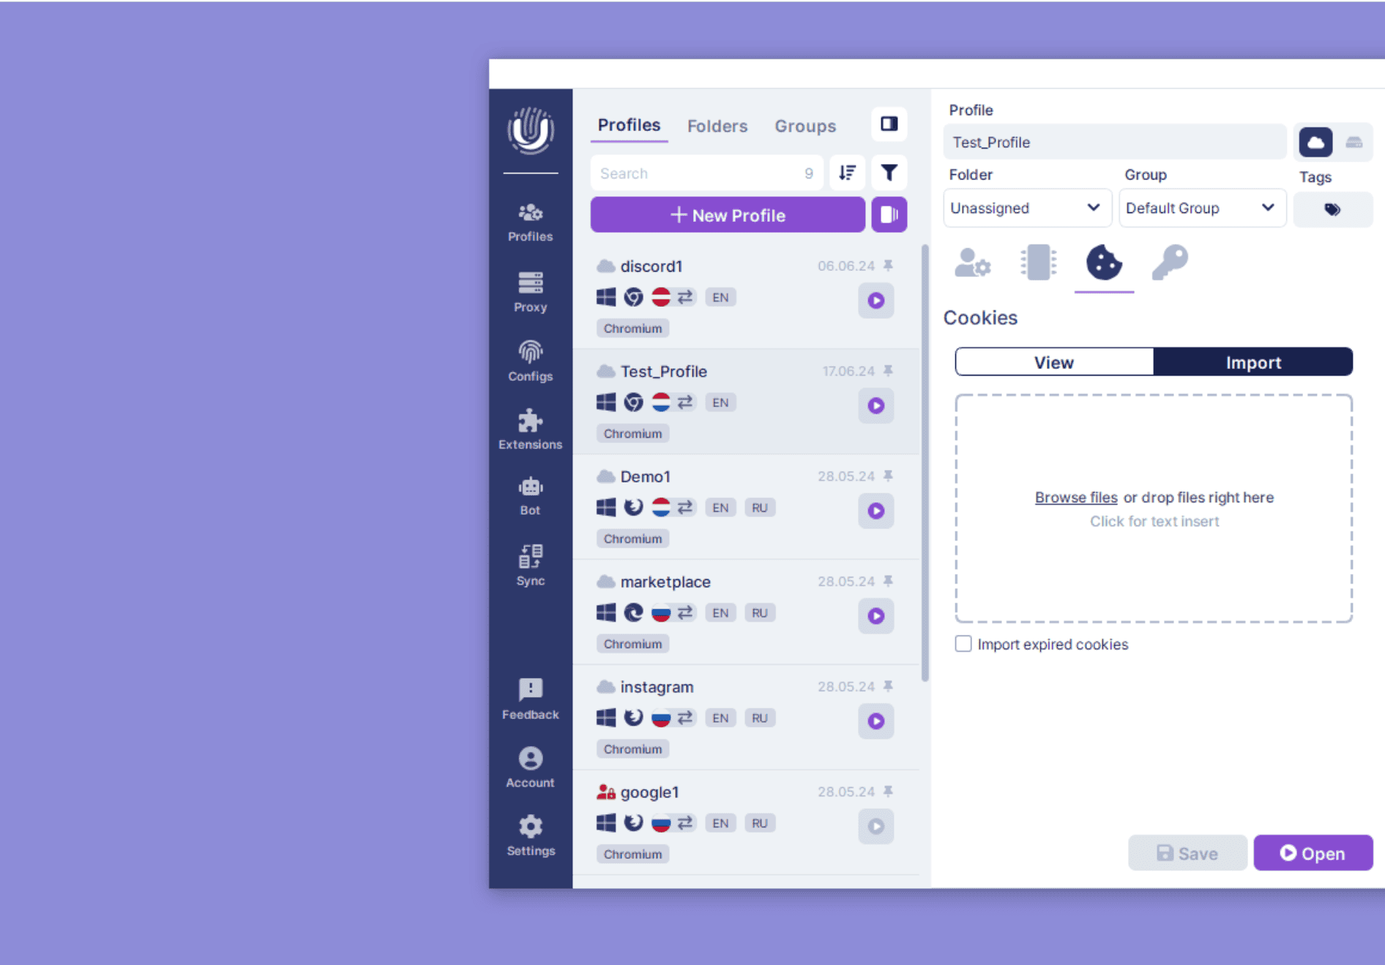Switch cookies panel to View
This screenshot has width=1385, height=965.
coord(1053,362)
